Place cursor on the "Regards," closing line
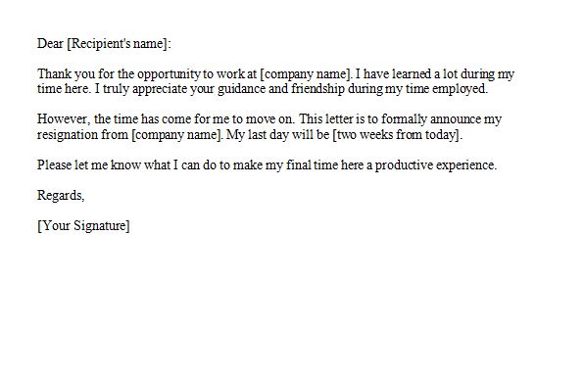Image resolution: width=584 pixels, height=376 pixels. tap(61, 195)
